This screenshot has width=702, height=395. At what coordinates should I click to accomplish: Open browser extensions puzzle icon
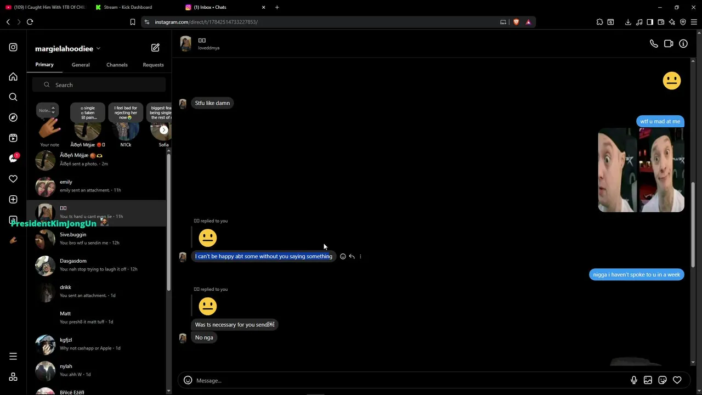pyautogui.click(x=599, y=22)
